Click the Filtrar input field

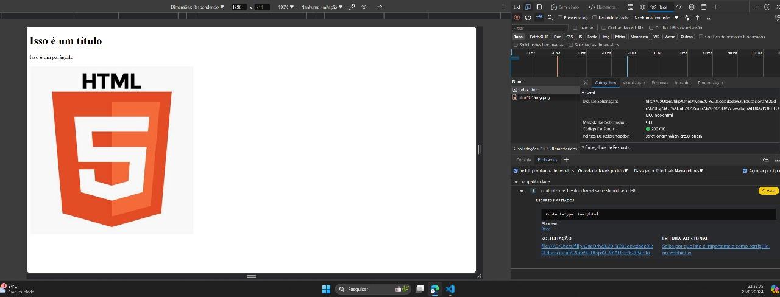coord(540,27)
